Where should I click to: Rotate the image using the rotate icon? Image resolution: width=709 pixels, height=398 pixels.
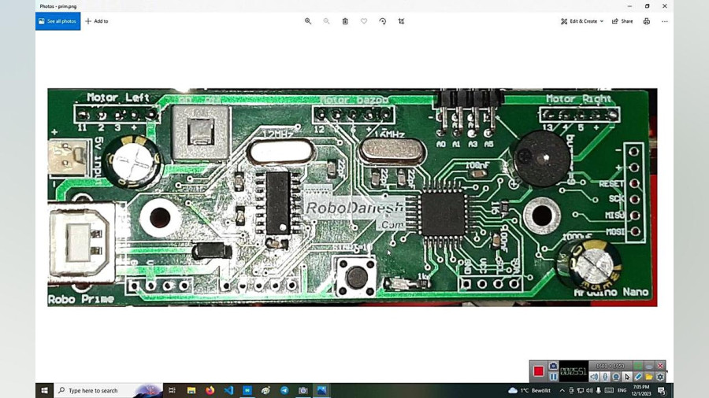pyautogui.click(x=383, y=21)
